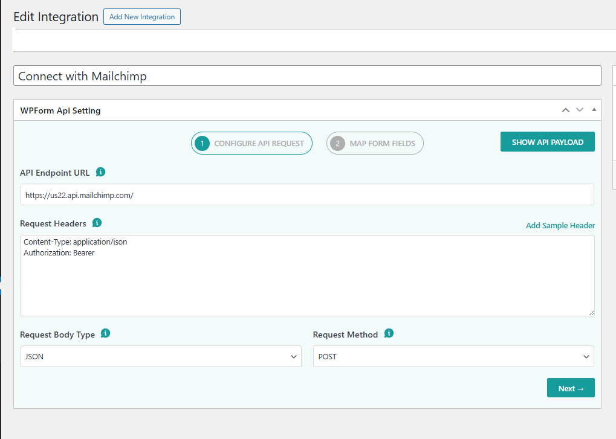Viewport: 616px width, 439px height.
Task: Click the Next button
Action: click(570, 387)
